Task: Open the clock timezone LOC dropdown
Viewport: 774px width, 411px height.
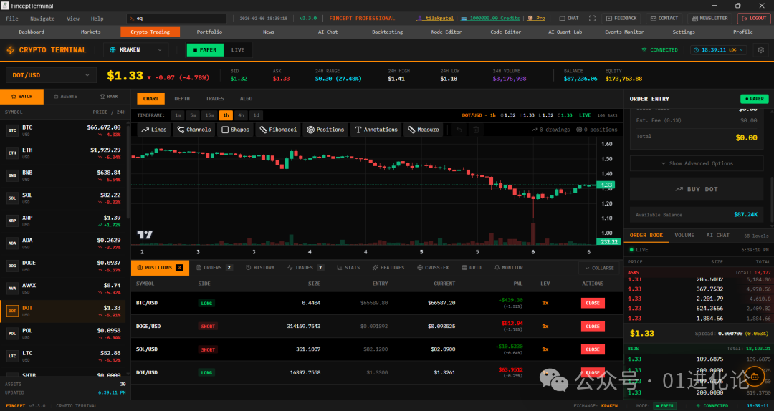Action: pyautogui.click(x=718, y=50)
